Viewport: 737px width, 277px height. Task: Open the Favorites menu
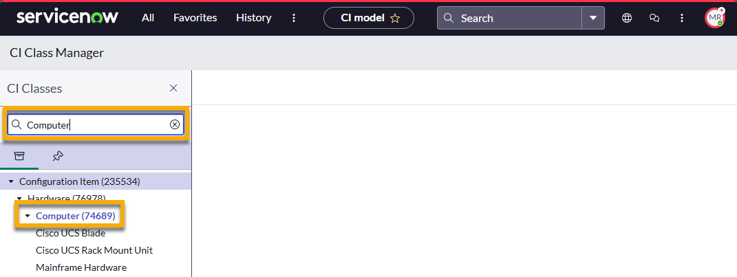pos(195,18)
